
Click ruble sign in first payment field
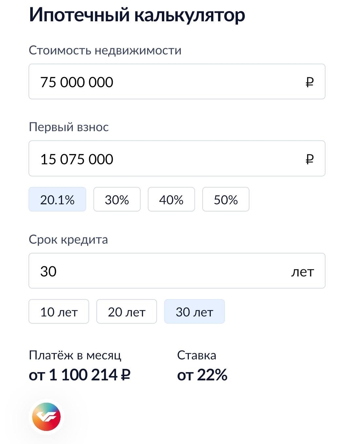309,159
